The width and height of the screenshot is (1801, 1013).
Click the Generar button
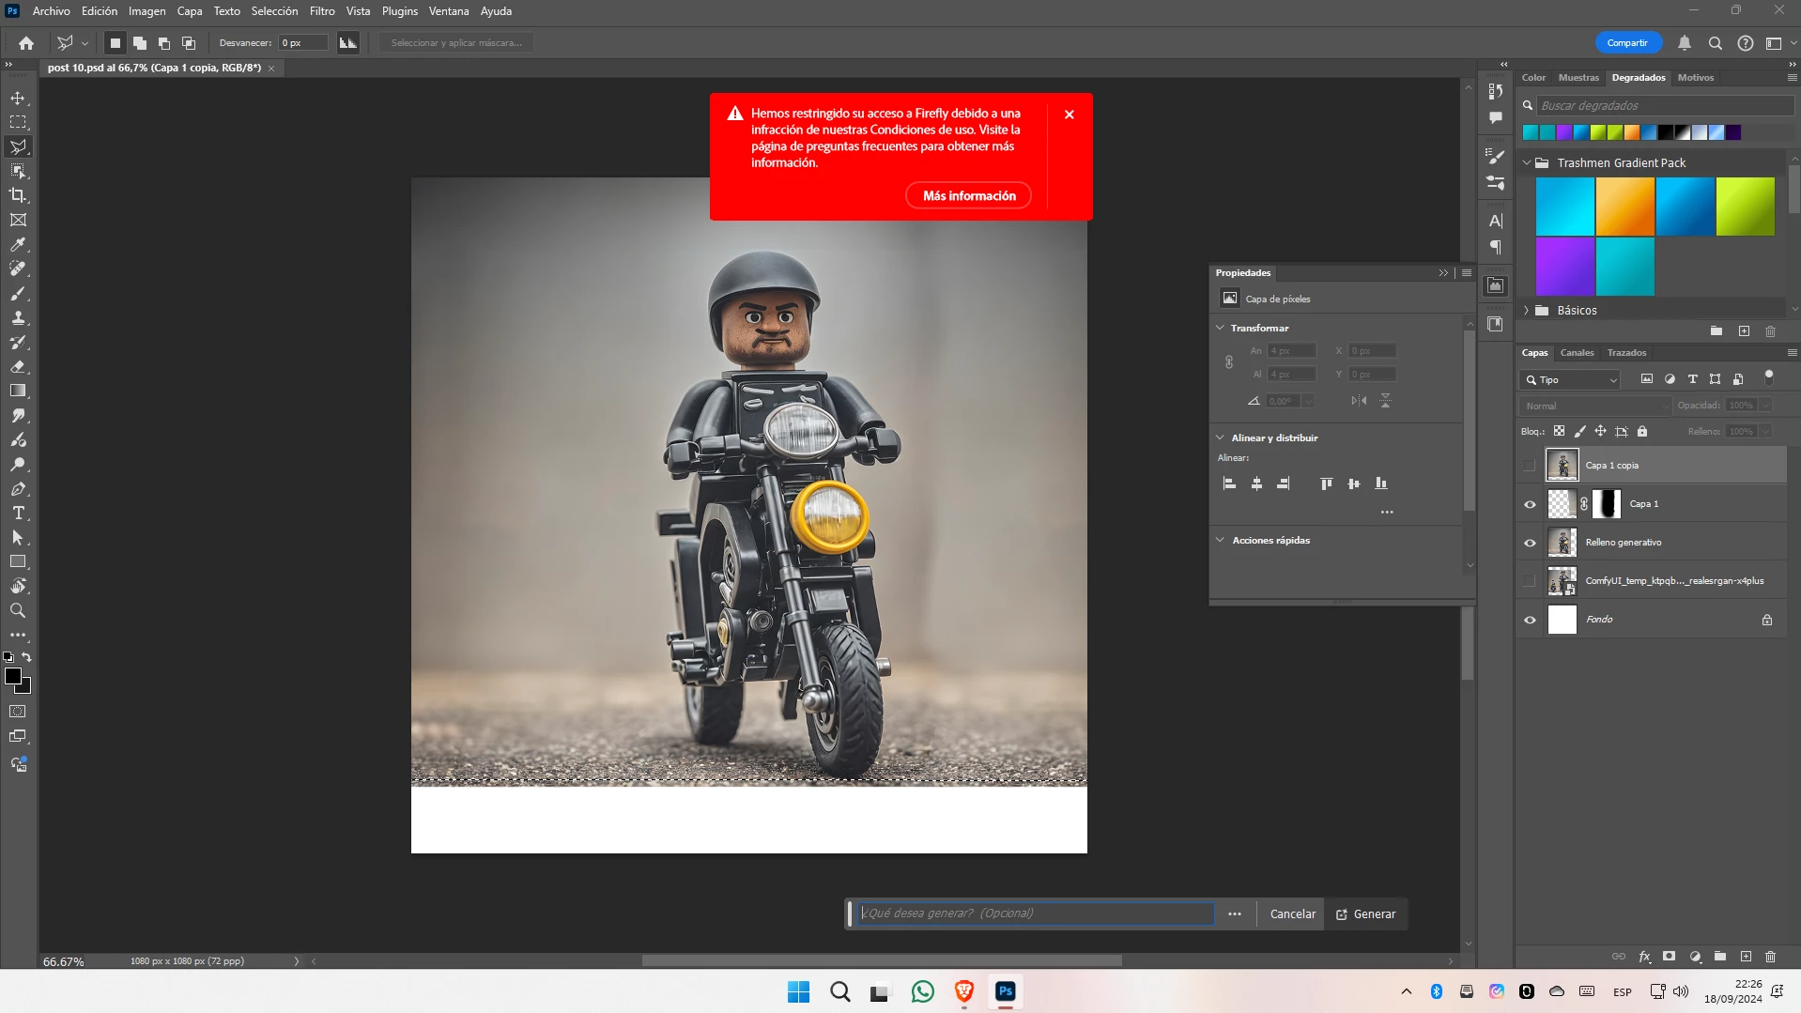(1366, 914)
